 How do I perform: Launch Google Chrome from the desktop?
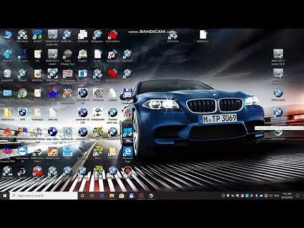22,93
